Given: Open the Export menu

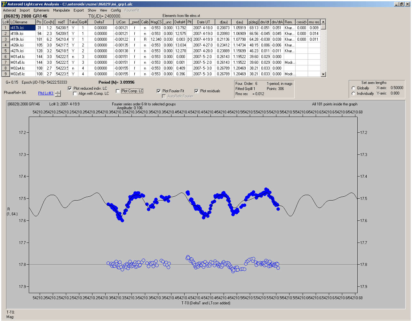Looking at the screenshot, I should point(79,10).
